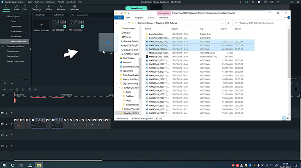Open Task View on the taskbar
Image resolution: width=301 pixels, height=168 pixels.
(21, 165)
